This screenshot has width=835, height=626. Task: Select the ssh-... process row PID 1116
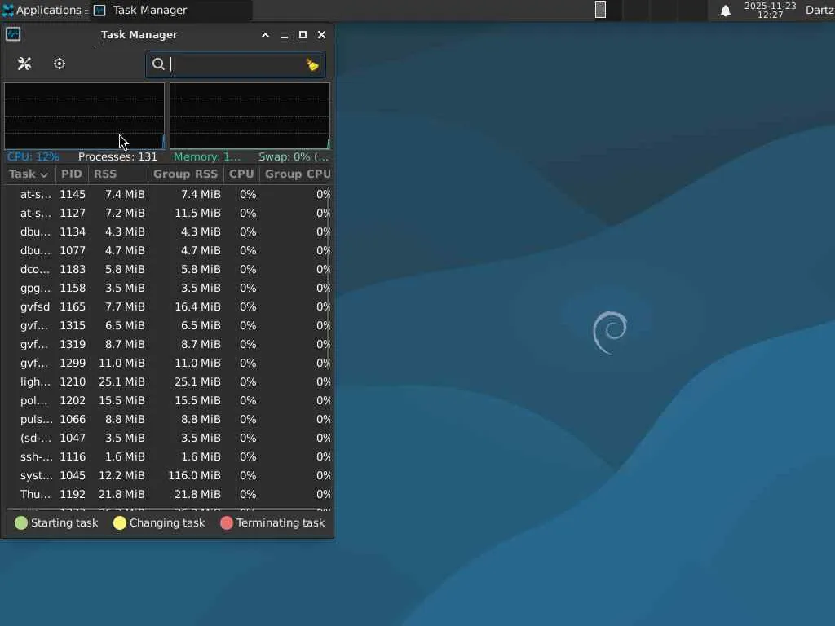[x=167, y=456]
